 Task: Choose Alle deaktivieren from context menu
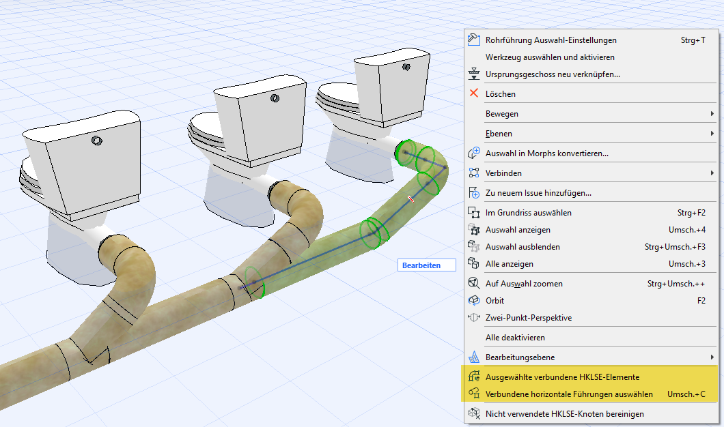(x=515, y=338)
